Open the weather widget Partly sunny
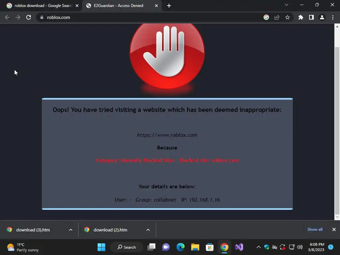This screenshot has height=255, width=340. (23, 247)
